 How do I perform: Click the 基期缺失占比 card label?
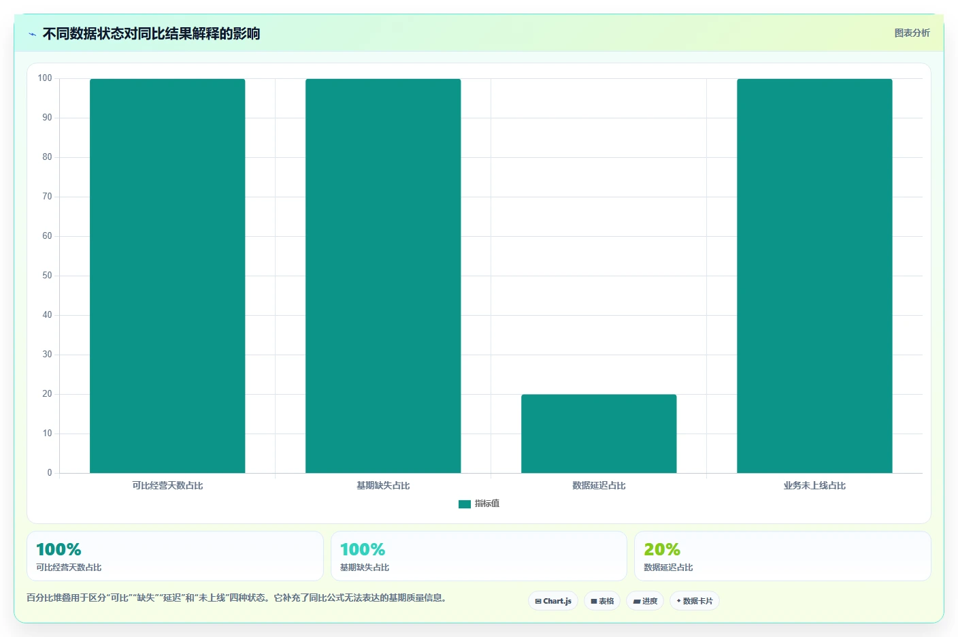pos(365,568)
